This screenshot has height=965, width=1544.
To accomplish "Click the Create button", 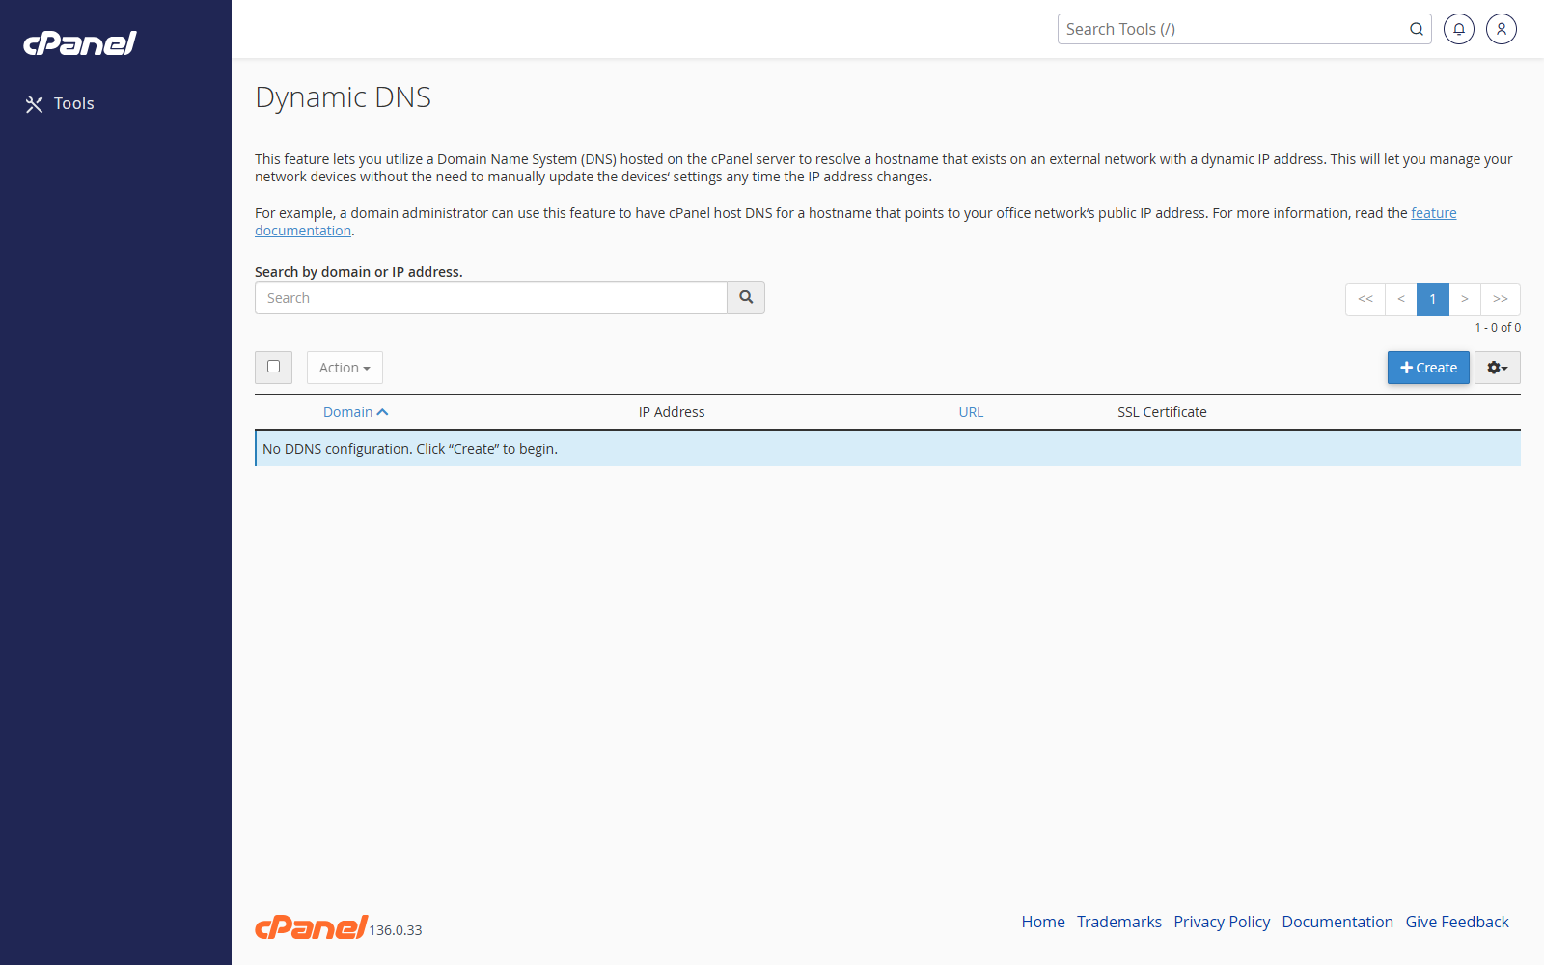I will pyautogui.click(x=1428, y=368).
